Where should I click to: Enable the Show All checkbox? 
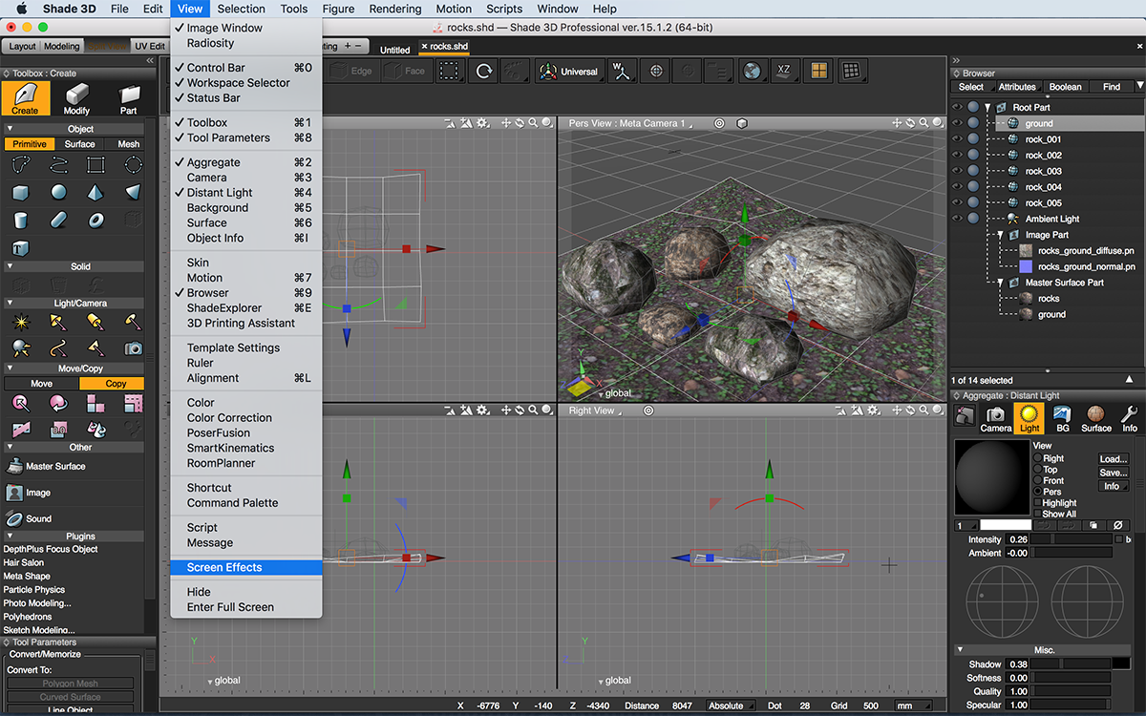tap(1038, 514)
